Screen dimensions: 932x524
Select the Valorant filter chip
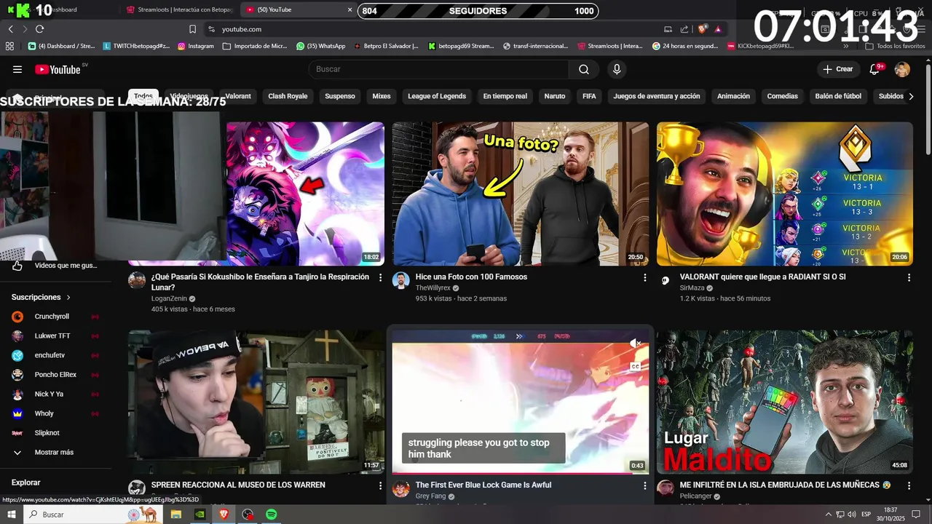coord(238,96)
